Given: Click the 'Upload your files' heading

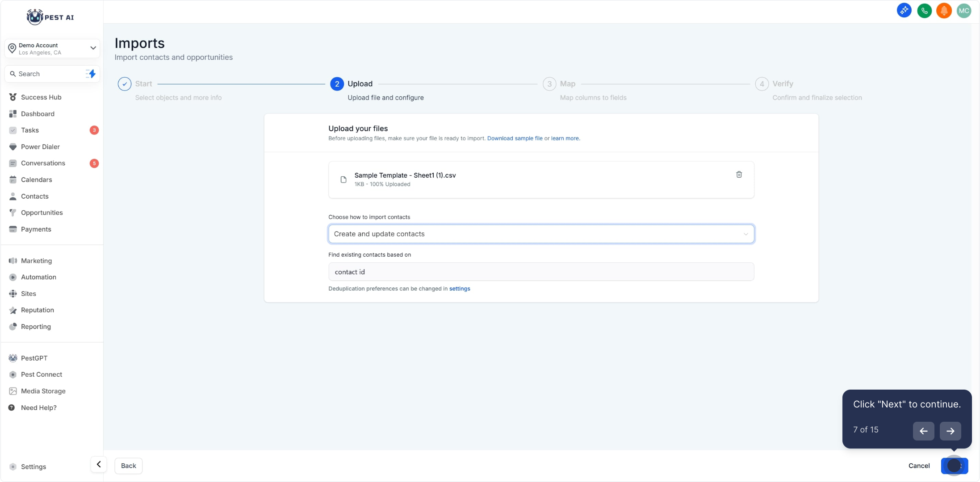Looking at the screenshot, I should click(358, 129).
